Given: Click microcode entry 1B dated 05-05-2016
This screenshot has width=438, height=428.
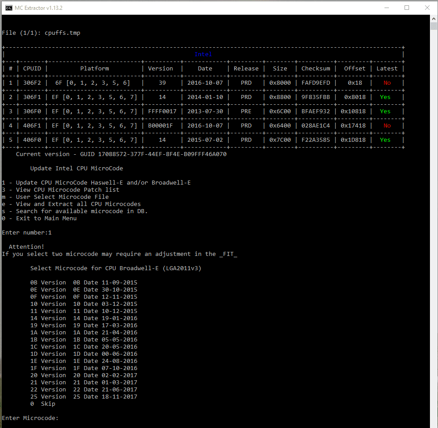Looking at the screenshot, I should tap(84, 339).
